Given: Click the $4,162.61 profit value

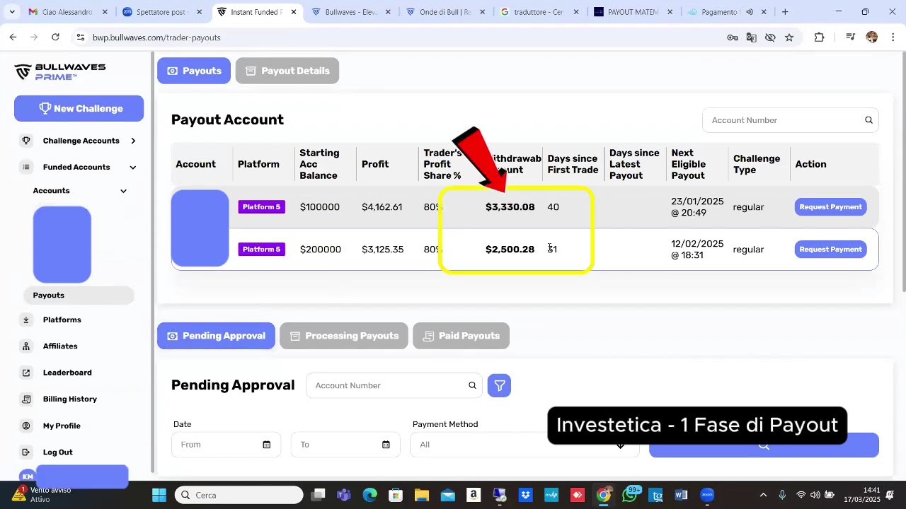Looking at the screenshot, I should (x=382, y=207).
